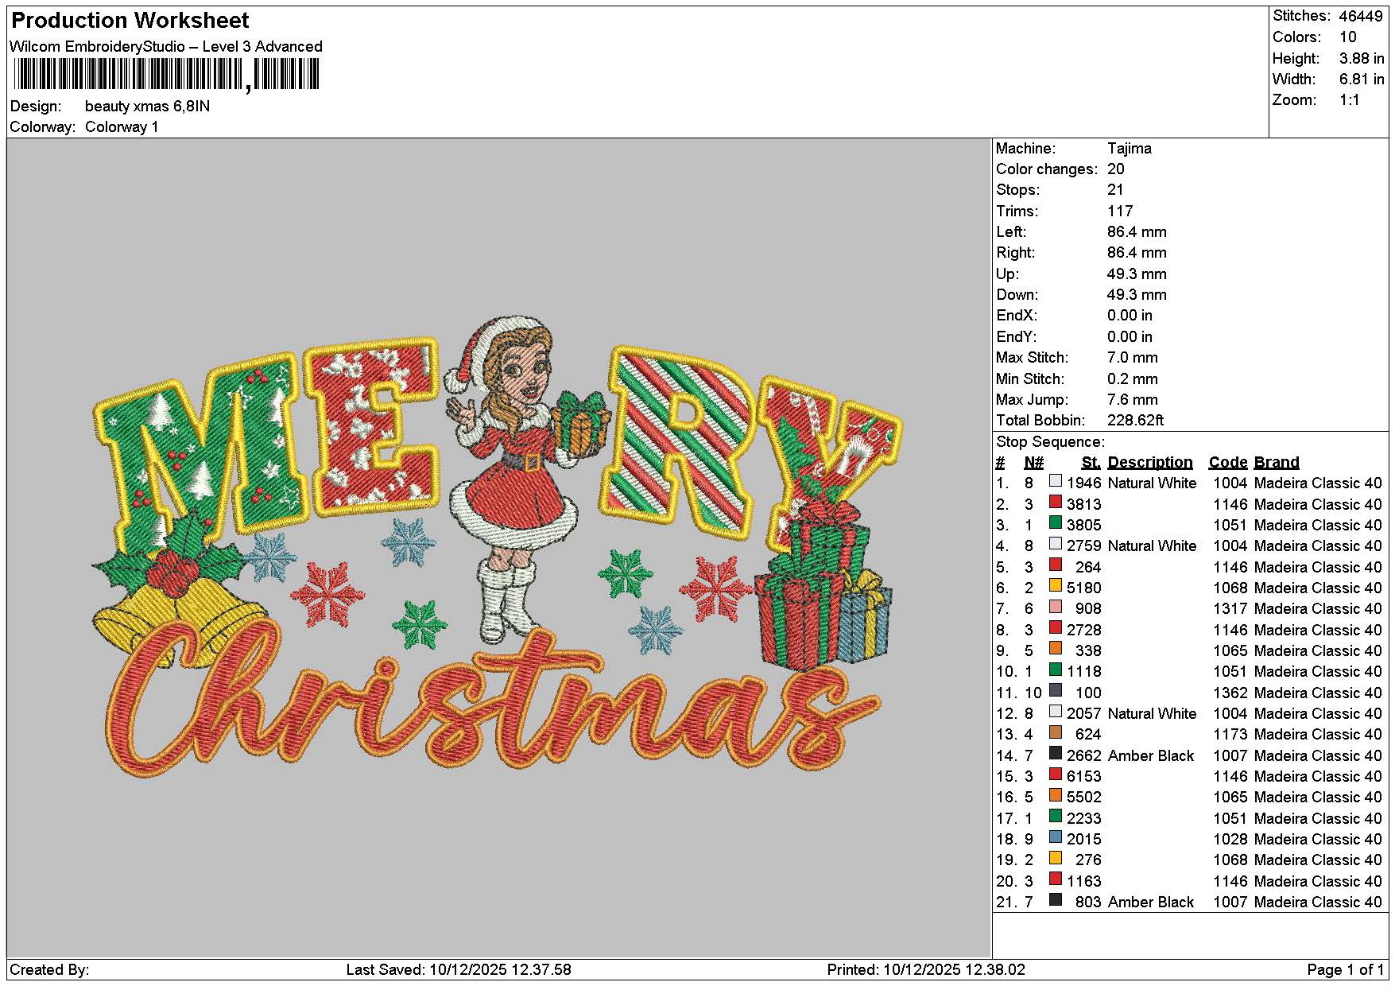
Task: Click the "EndY:" label
Action: [x=1017, y=337]
